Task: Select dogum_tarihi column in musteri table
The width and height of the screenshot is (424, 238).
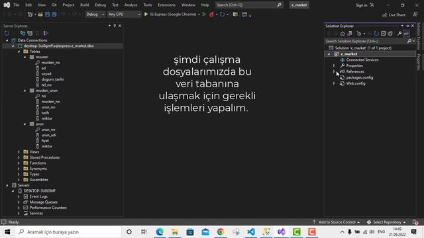Action: coord(52,79)
